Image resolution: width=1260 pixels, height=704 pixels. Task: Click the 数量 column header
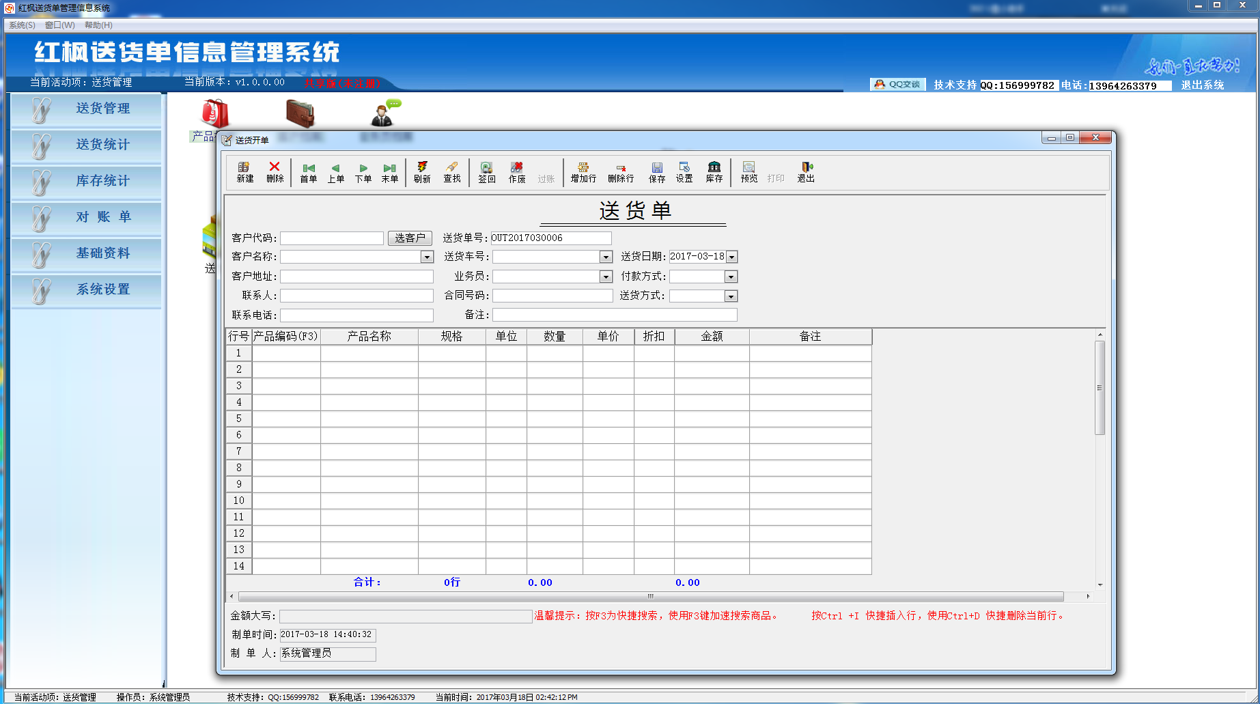click(x=555, y=337)
